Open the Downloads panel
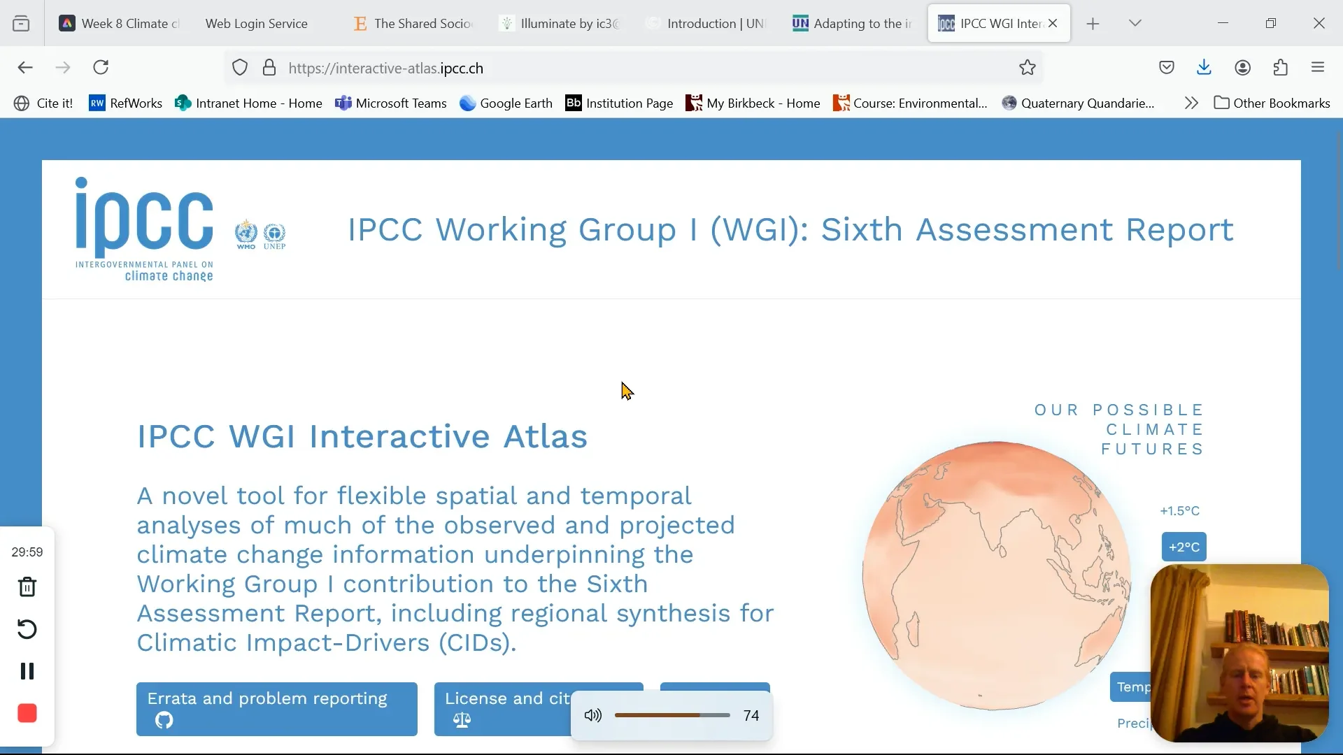The width and height of the screenshot is (1343, 755). (1204, 67)
